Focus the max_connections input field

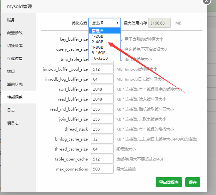coord(102,169)
